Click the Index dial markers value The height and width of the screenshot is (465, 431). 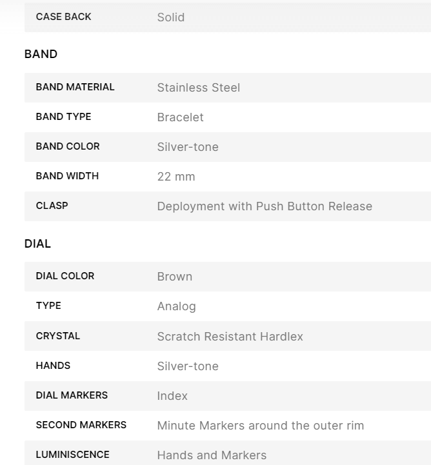click(x=172, y=396)
